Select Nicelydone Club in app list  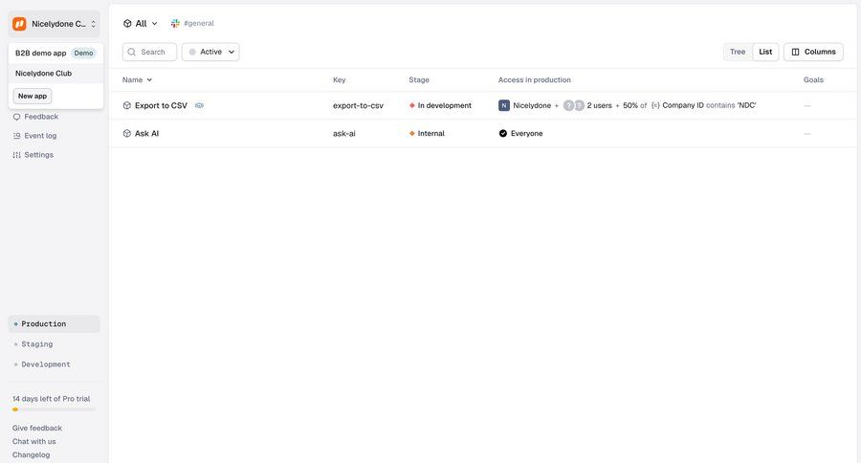55,73
